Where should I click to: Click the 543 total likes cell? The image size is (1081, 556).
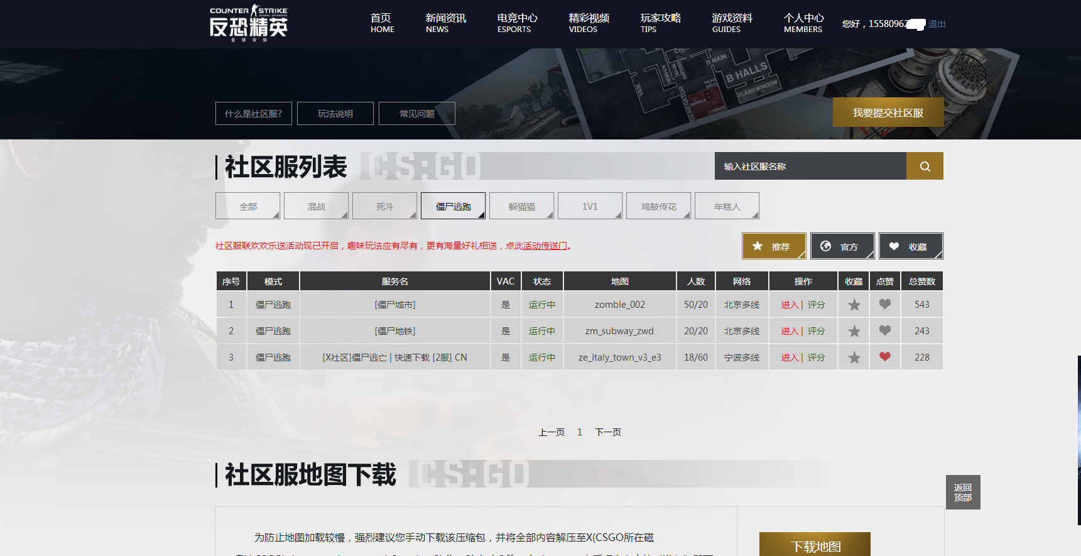(922, 305)
